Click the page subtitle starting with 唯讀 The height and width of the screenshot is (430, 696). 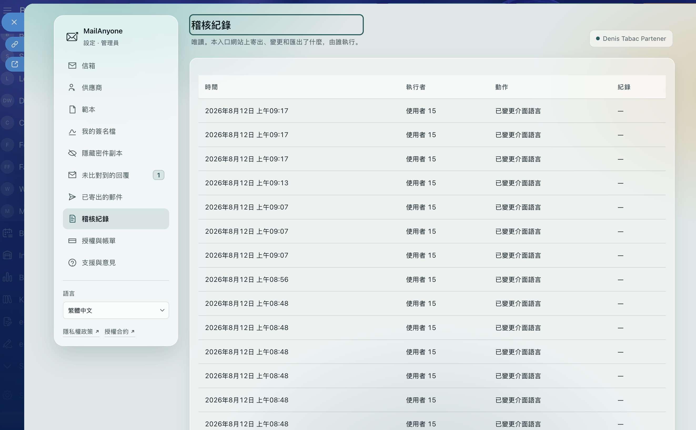click(276, 42)
